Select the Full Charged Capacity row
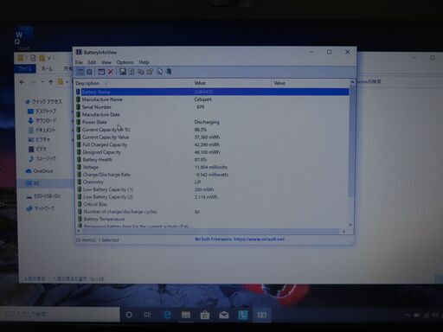 point(212,144)
